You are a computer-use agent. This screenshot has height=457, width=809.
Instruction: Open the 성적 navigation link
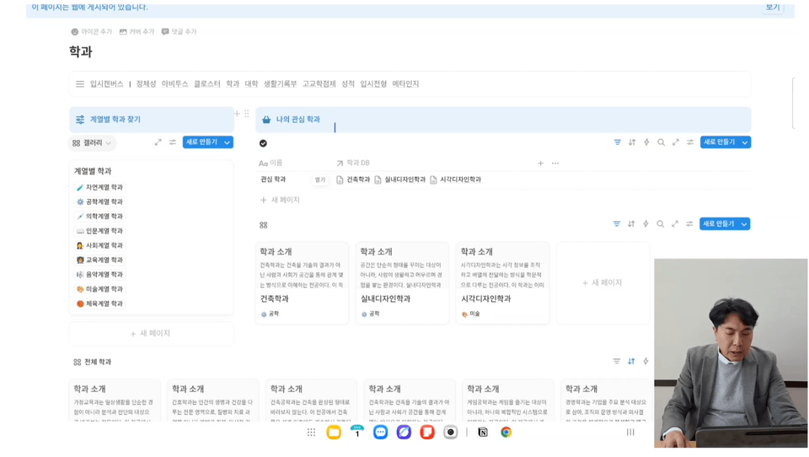coord(348,83)
